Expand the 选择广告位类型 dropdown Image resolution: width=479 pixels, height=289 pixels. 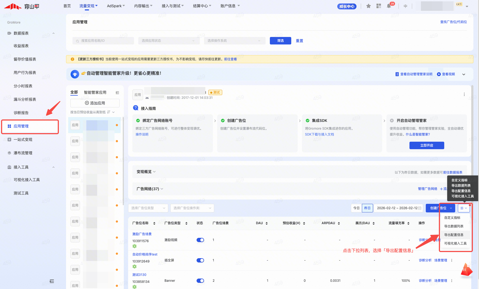point(148,208)
